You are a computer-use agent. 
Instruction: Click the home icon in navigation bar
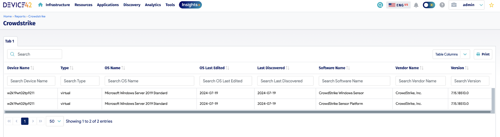coord(40,5)
